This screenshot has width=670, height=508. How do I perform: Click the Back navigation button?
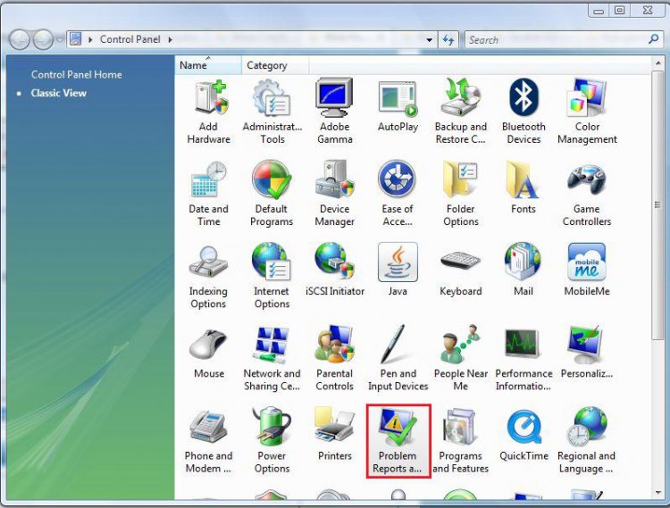(x=20, y=40)
